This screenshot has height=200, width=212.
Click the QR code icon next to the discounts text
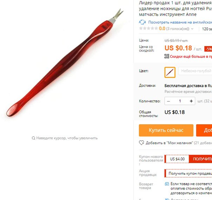click(167, 56)
